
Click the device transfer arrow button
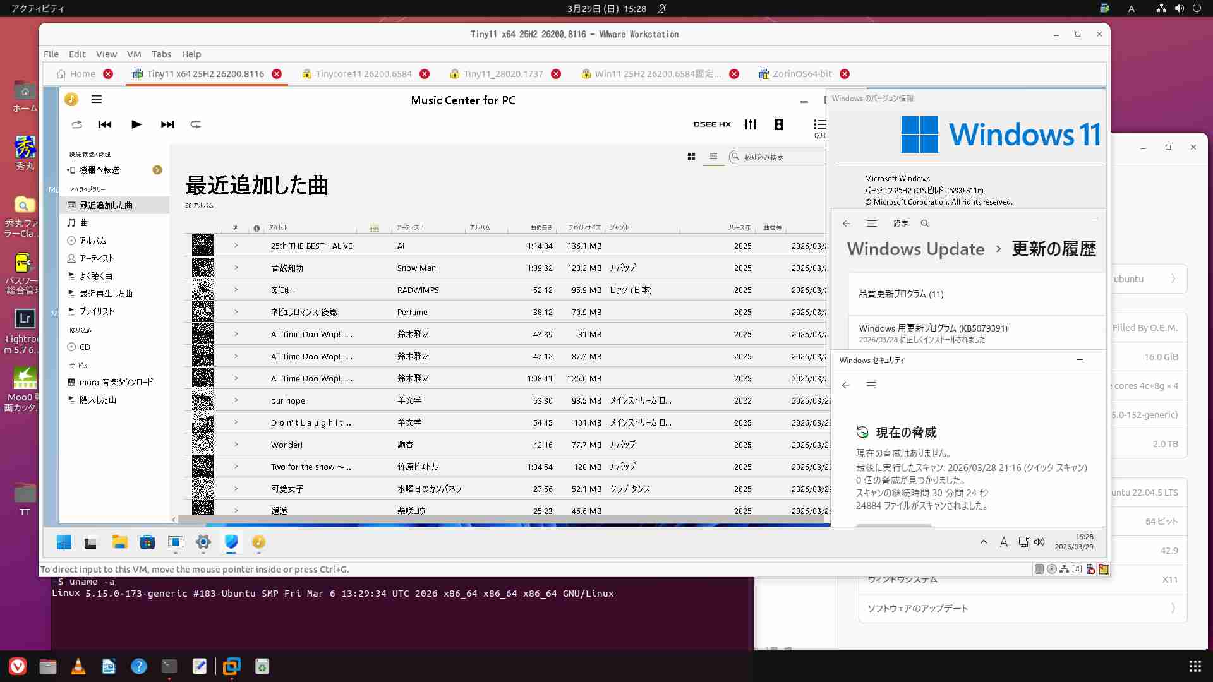(157, 170)
